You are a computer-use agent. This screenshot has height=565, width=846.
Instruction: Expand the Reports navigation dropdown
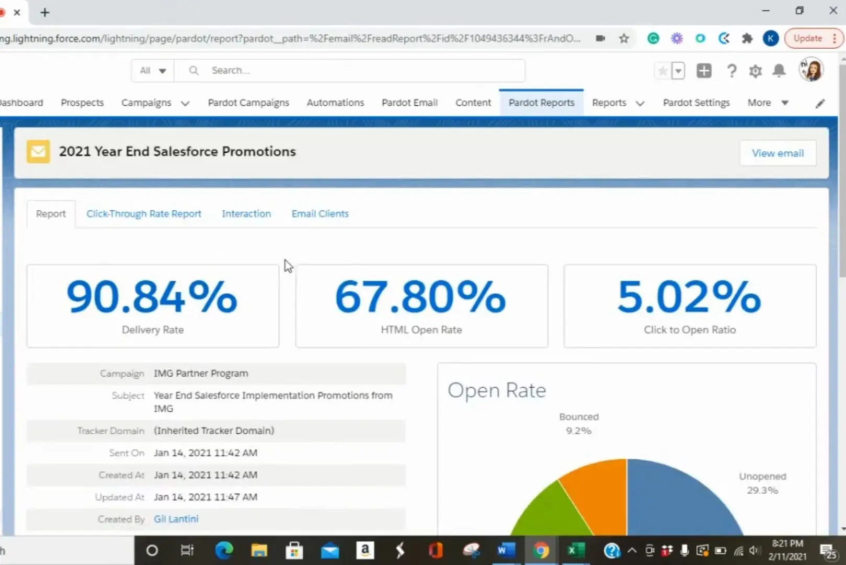click(x=640, y=103)
